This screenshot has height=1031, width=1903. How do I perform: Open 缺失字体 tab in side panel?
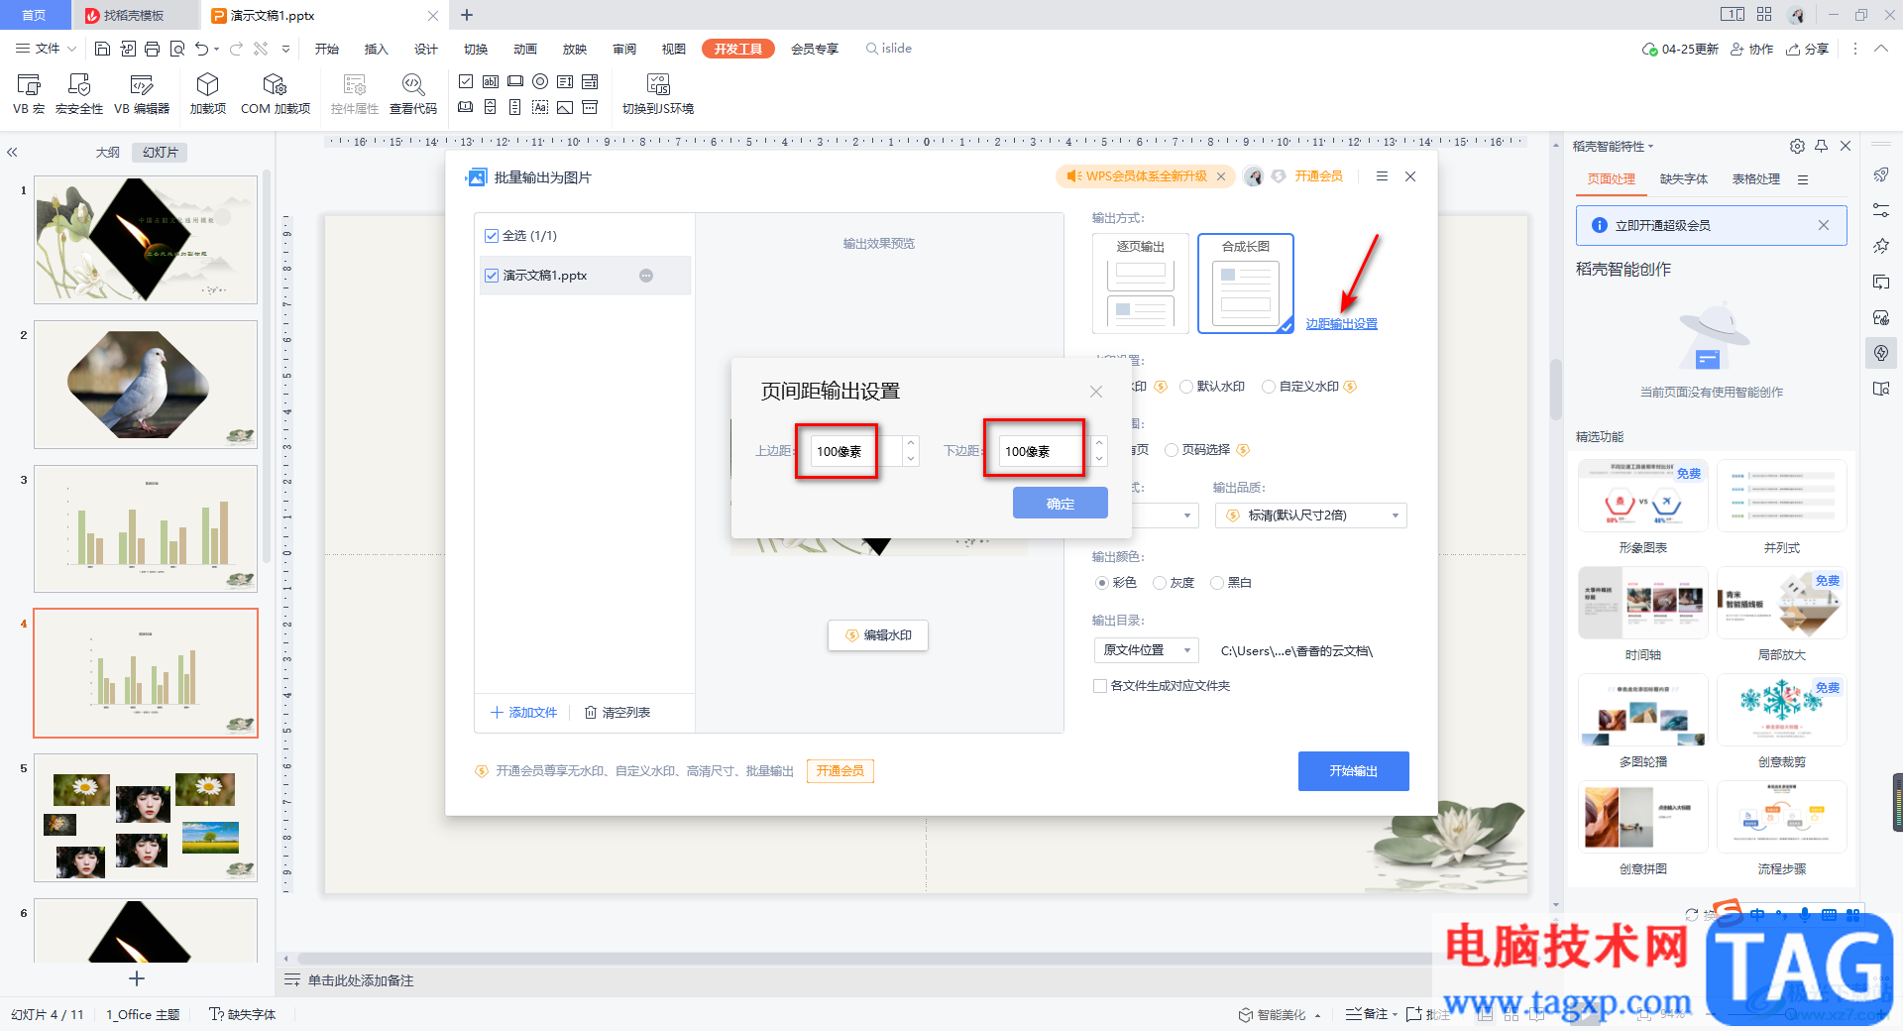coord(1684,179)
